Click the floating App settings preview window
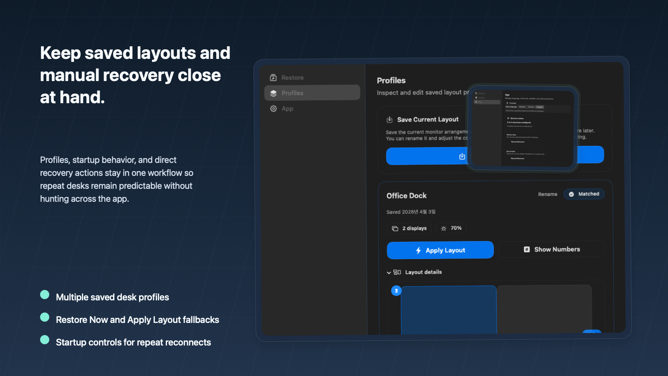 pos(522,128)
